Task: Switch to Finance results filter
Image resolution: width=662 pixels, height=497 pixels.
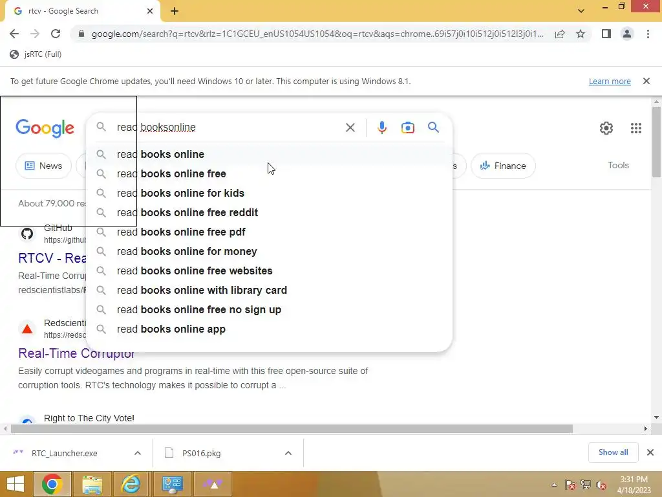Action: coord(503,166)
